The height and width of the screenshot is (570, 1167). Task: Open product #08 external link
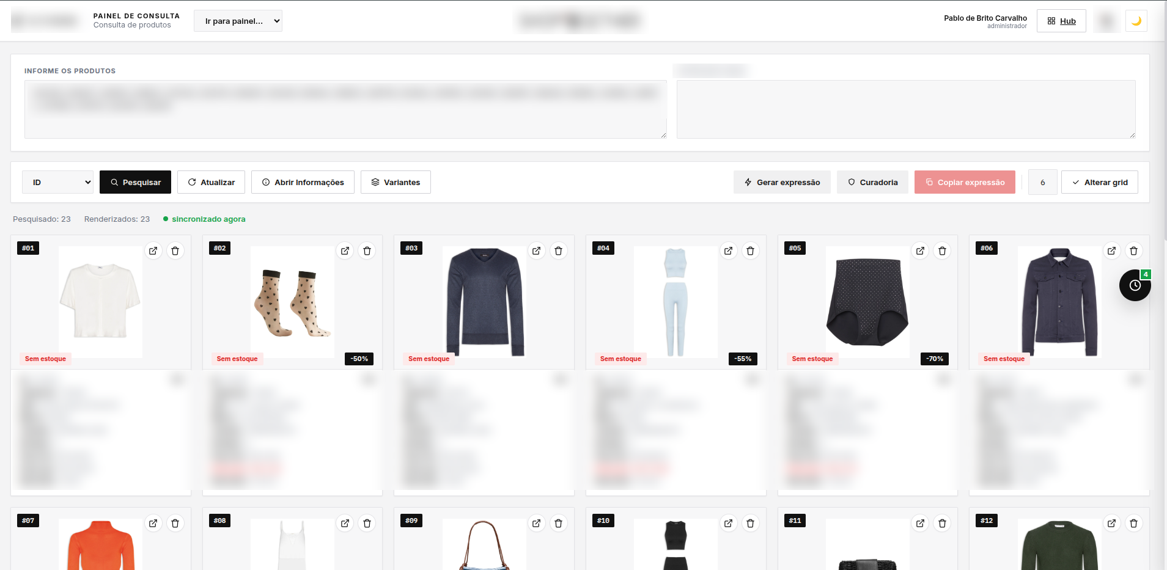(x=345, y=523)
